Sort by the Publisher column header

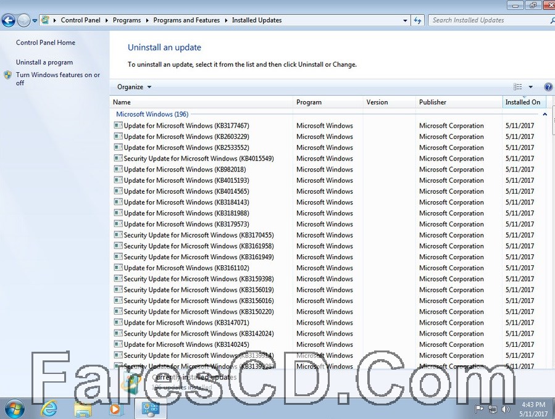click(x=459, y=102)
